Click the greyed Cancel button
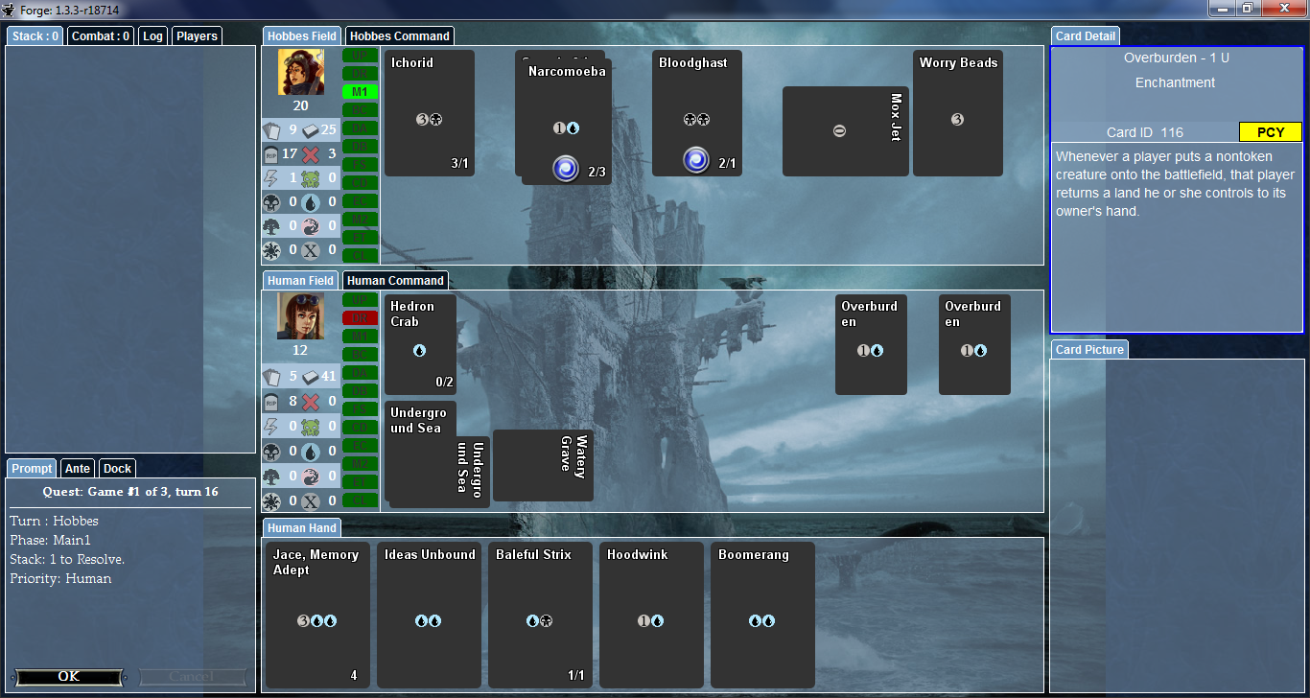Screen dimensions: 1310x698 (193, 676)
